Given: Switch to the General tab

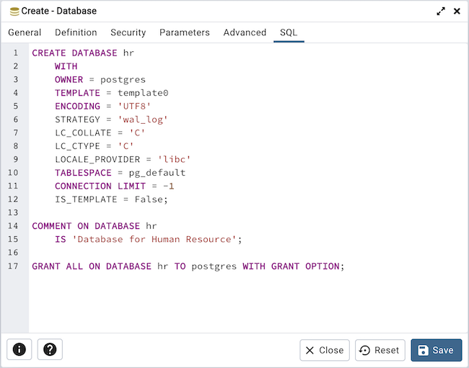Looking at the screenshot, I should (x=25, y=32).
